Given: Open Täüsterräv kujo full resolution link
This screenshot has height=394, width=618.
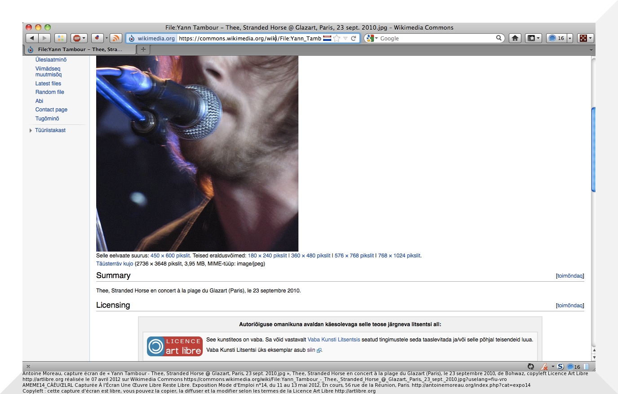Looking at the screenshot, I should point(115,264).
